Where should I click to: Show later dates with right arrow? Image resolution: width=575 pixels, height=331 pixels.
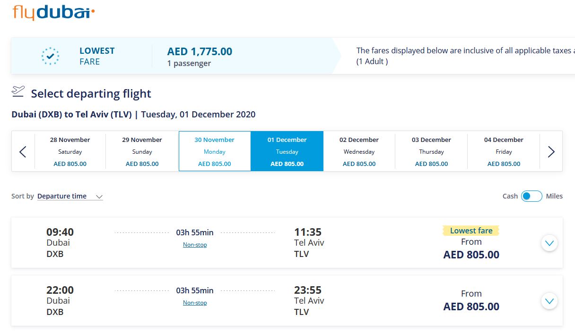[551, 151]
